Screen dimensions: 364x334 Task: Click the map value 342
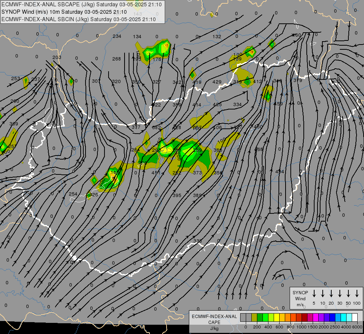[x=177, y=82]
